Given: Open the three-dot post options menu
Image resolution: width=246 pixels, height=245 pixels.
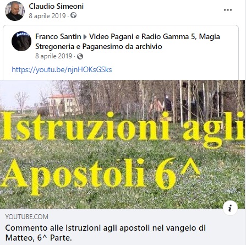Looking at the screenshot, I should coord(228,10).
